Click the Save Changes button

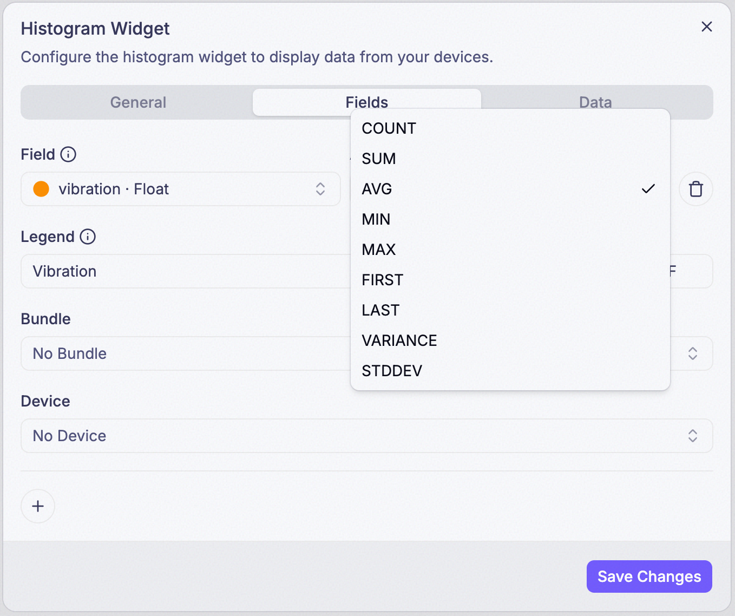tap(649, 576)
